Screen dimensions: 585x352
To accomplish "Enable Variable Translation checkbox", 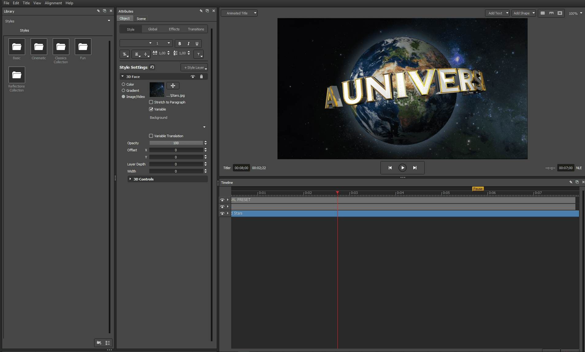I will [x=151, y=136].
